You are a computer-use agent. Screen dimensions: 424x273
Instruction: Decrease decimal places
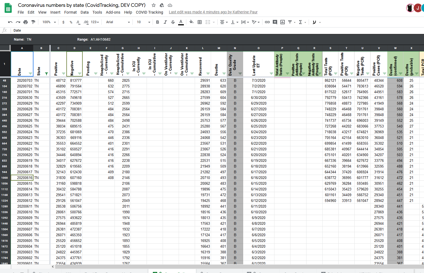tap(78, 22)
